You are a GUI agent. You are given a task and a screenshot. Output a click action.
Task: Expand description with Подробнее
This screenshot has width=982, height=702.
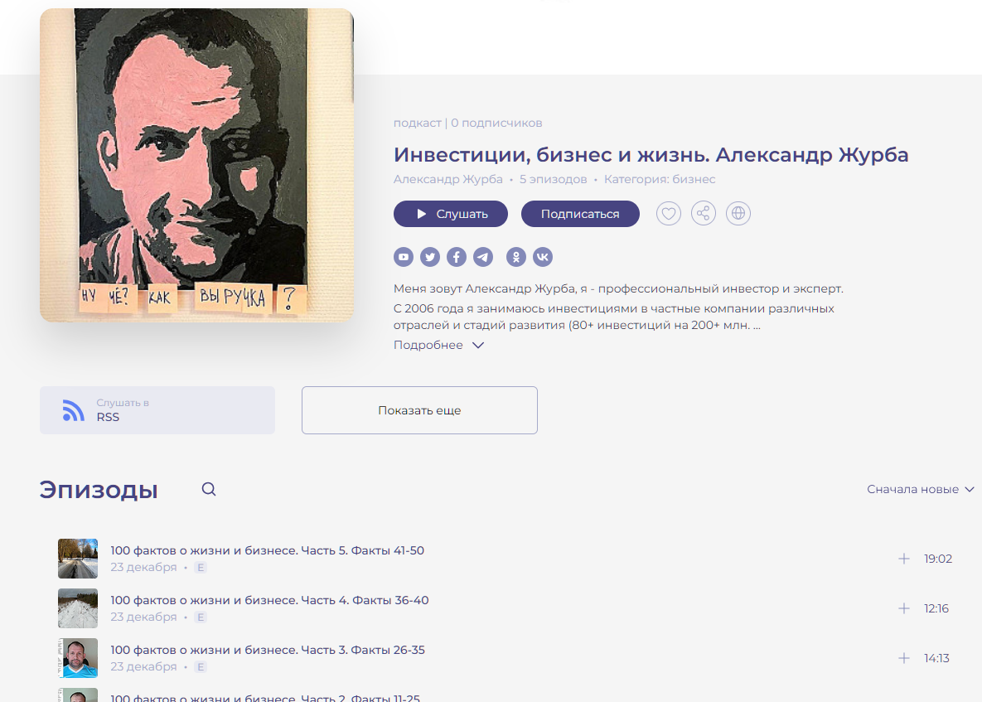[438, 345]
